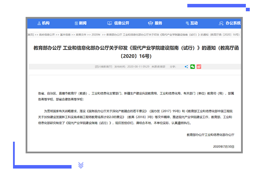Click the 分享: label
Viewport: 258px width, 172px height.
(x=173, y=67)
